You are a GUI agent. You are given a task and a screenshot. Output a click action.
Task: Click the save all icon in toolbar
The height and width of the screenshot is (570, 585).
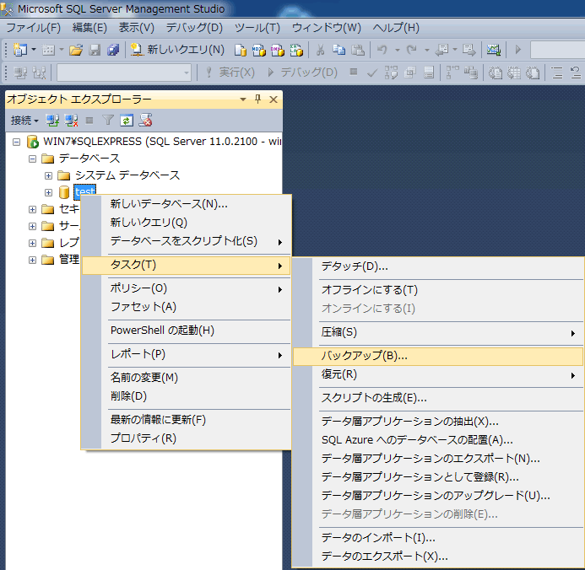[113, 50]
